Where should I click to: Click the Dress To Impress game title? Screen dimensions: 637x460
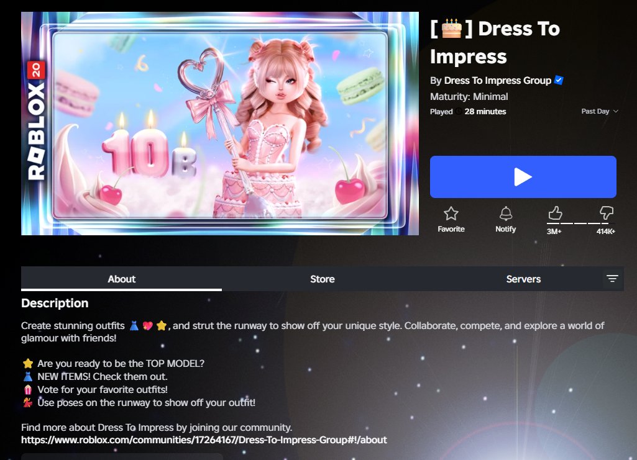(x=495, y=42)
